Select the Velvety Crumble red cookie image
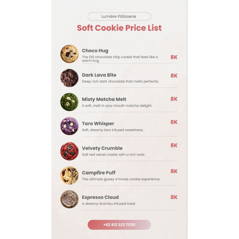 click(x=69, y=151)
